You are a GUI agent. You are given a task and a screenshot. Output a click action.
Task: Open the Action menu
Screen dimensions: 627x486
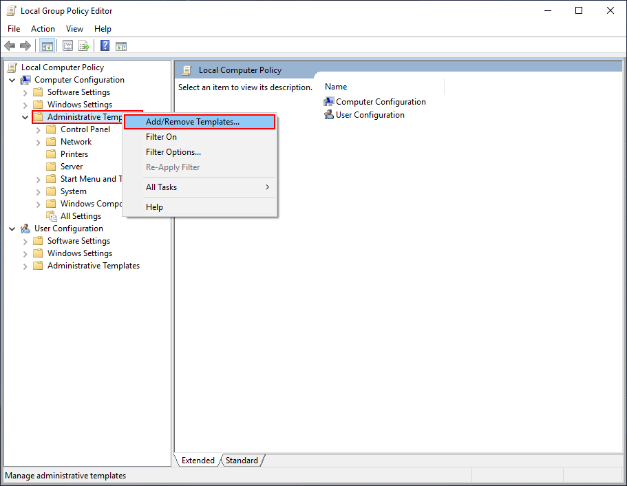(x=43, y=29)
